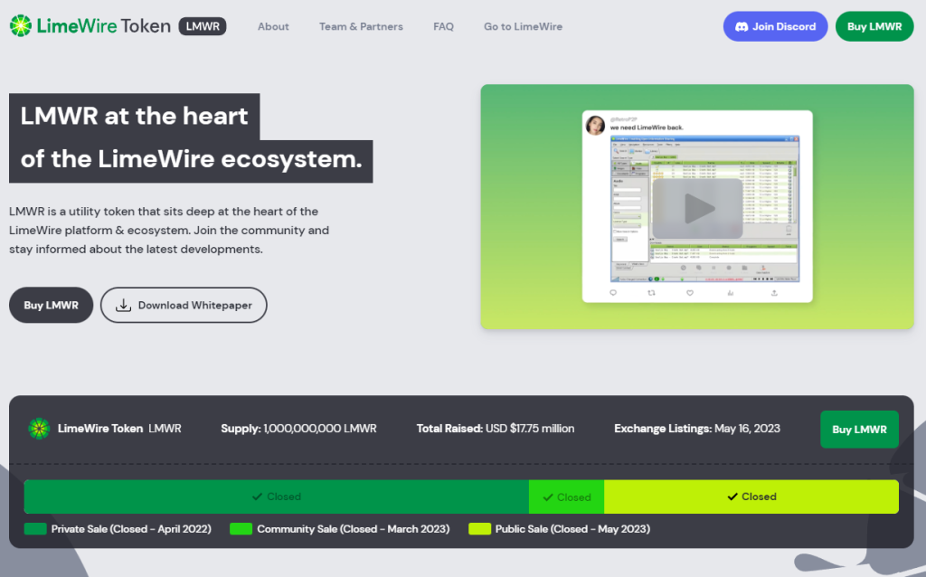Click the checkmark on the Community Sale bar
Viewport: 926px width, 577px height.
(548, 497)
